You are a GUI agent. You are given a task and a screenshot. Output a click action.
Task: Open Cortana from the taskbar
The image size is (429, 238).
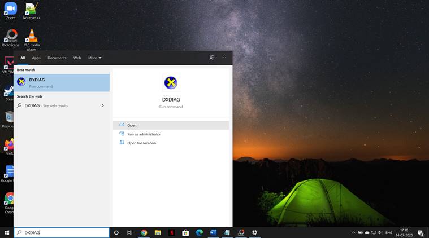pos(116,232)
